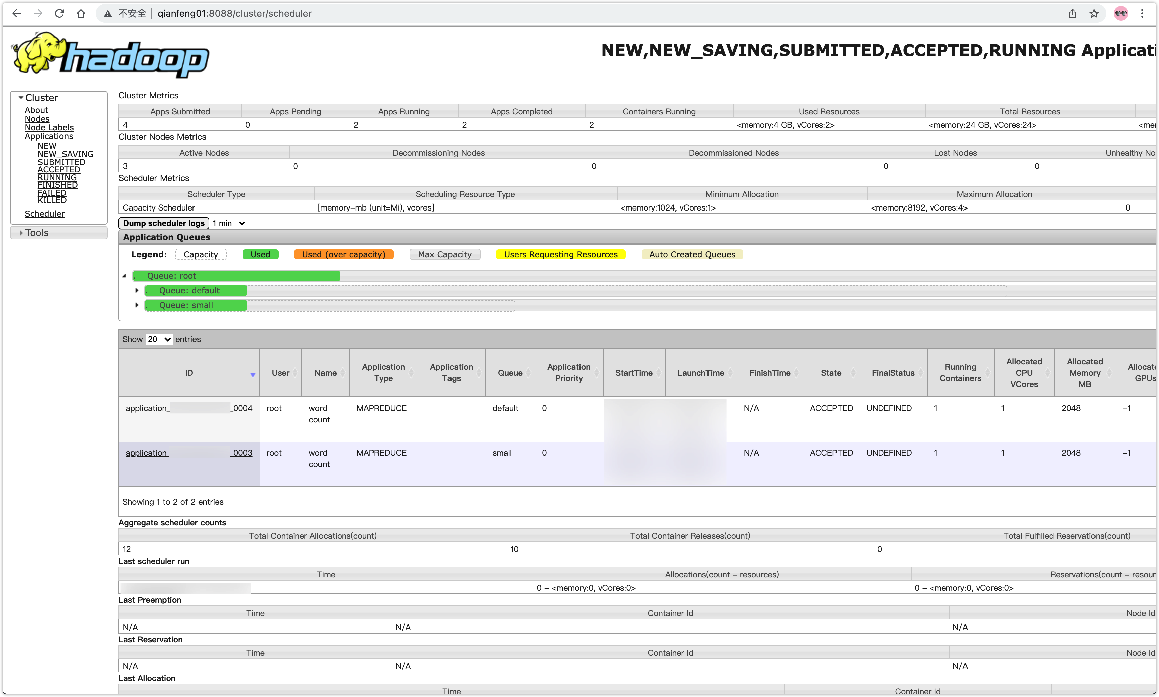Image resolution: width=1159 pixels, height=697 pixels.
Task: Open RUNNING applications in sidebar
Action: (x=57, y=177)
